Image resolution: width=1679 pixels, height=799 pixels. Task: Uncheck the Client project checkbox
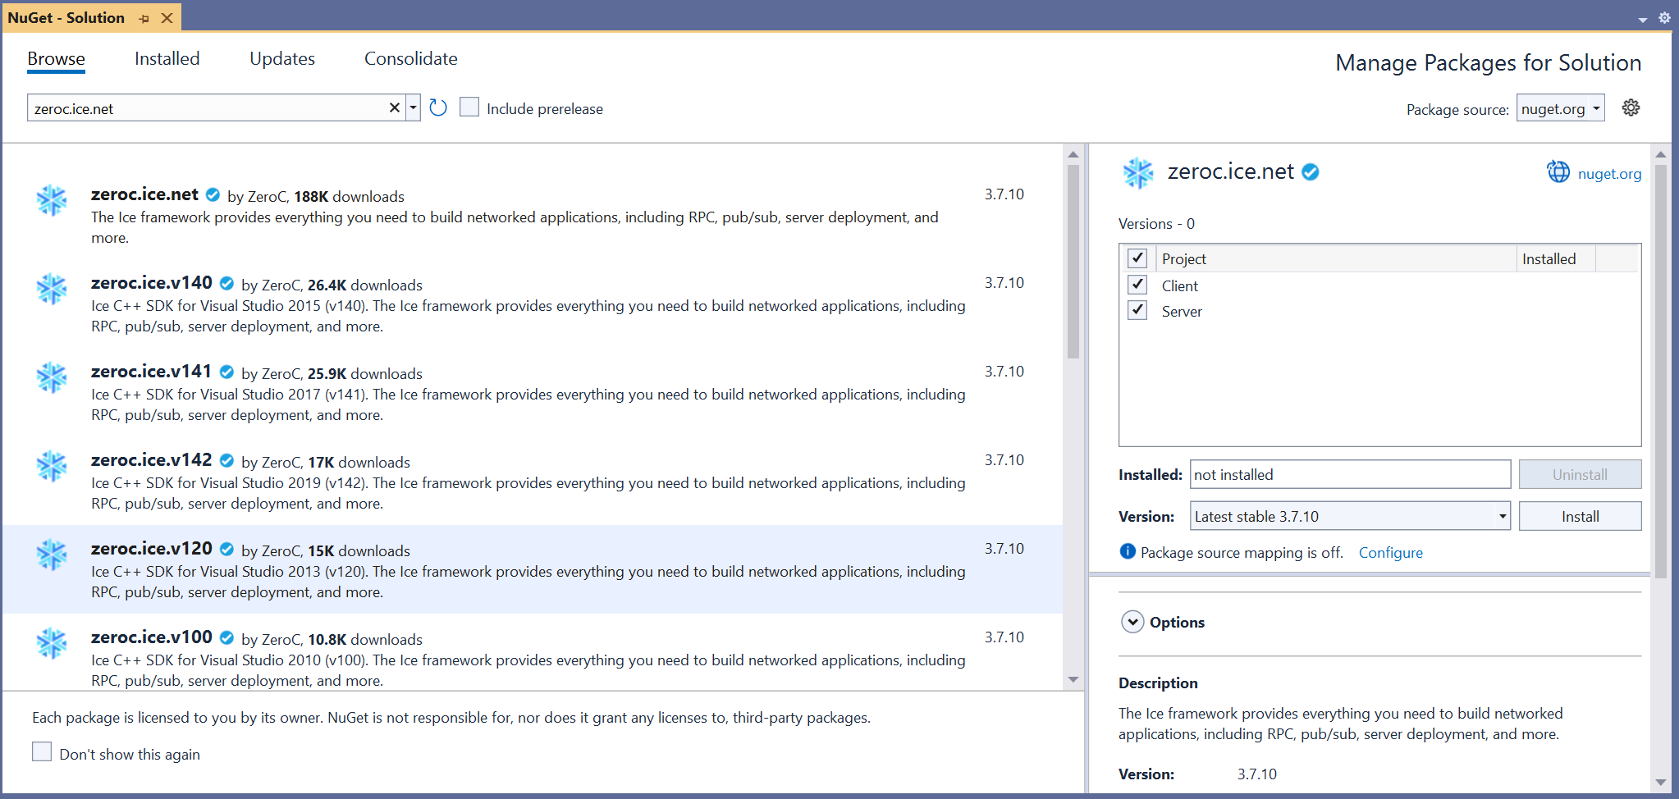1137,285
